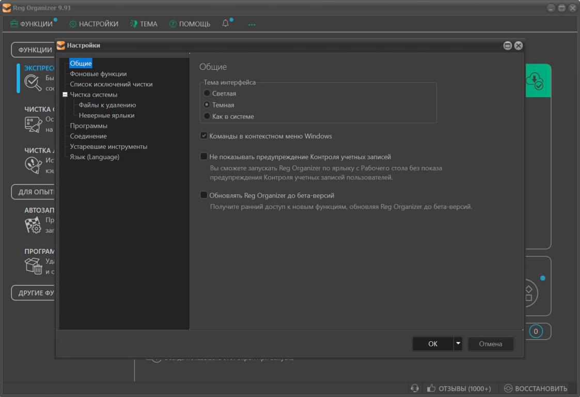Click the headset support icon
580x397 pixels.
point(414,388)
